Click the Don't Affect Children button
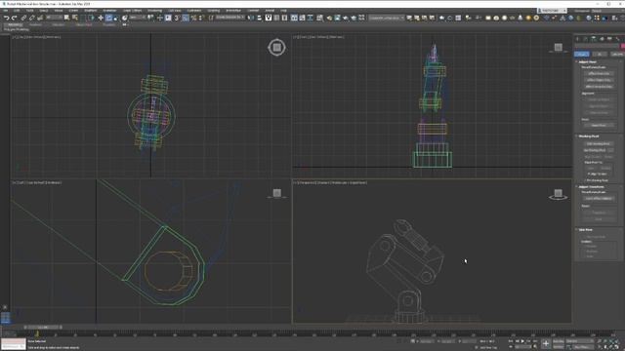Screen dimensions: 625x351 coord(599,198)
